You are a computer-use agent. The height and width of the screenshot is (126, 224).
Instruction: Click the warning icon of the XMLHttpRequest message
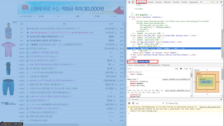point(128,107)
